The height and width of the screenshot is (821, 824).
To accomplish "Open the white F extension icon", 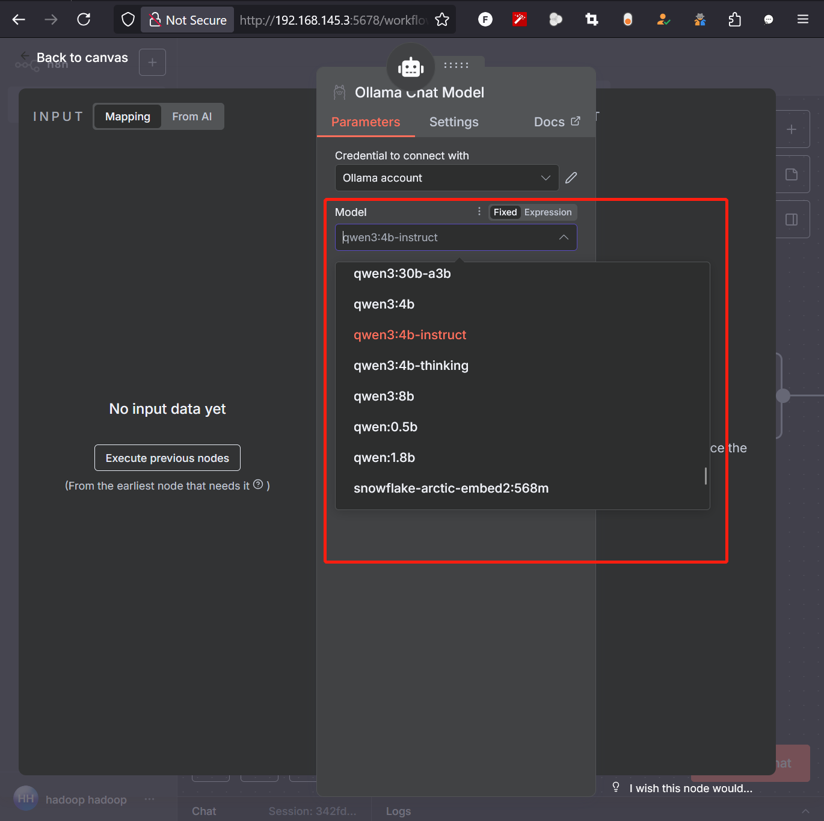I will tap(485, 20).
